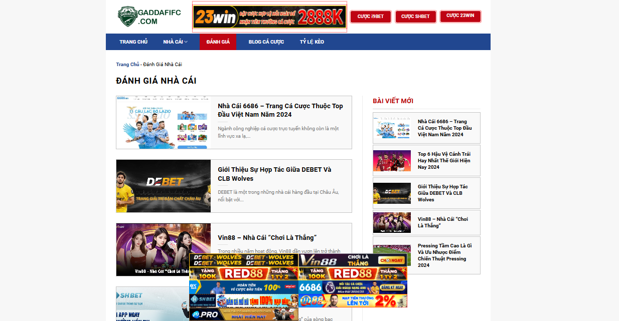Click the Trang Chủ breadcrumb link
The height and width of the screenshot is (321, 619).
pyautogui.click(x=128, y=65)
